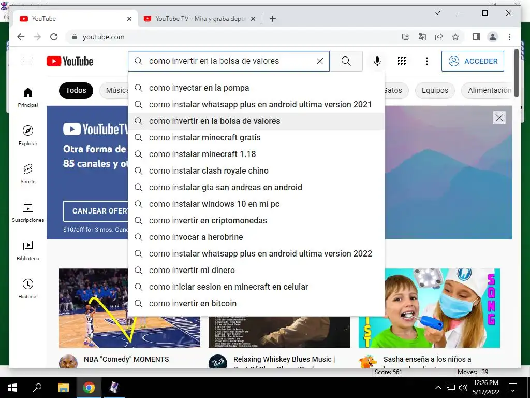Bookmark this page with the star icon
This screenshot has width=530, height=398.
click(455, 37)
